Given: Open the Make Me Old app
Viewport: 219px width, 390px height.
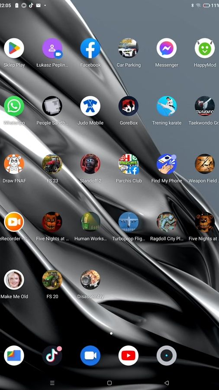Looking at the screenshot, I should pos(14,280).
